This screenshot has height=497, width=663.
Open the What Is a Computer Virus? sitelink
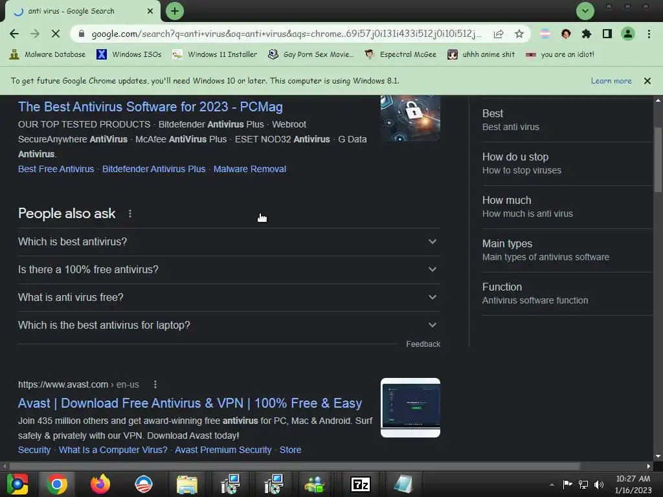(113, 450)
